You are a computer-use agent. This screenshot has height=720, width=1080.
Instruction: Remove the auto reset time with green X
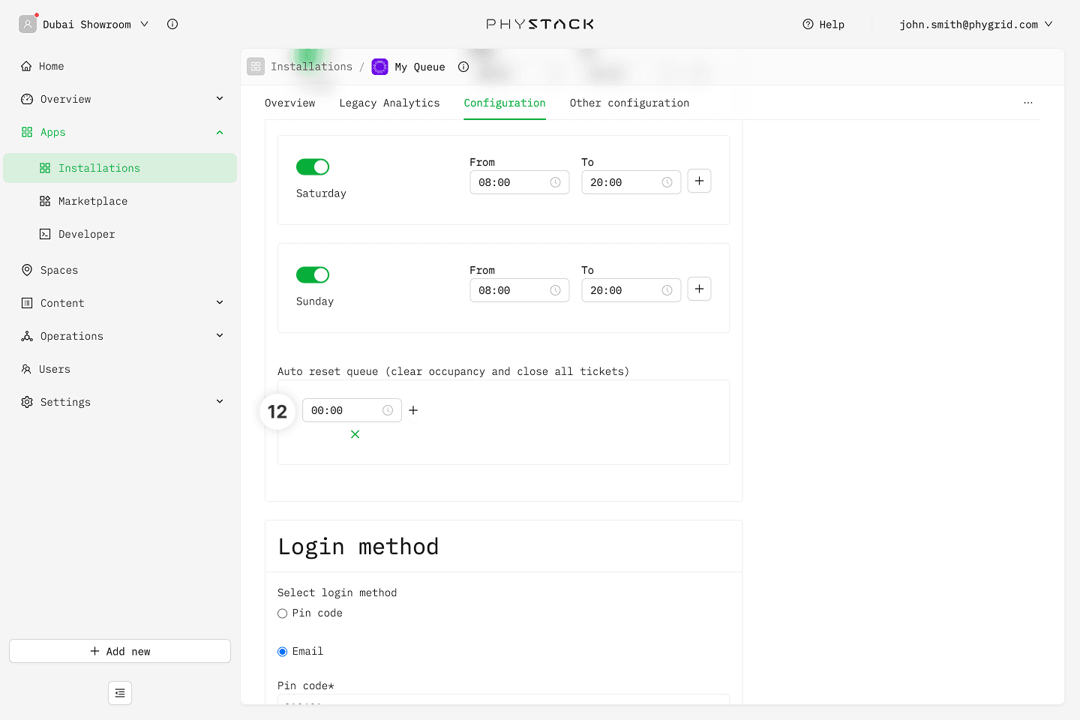point(355,434)
